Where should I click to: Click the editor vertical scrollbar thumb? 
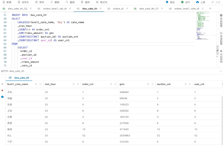217,50
